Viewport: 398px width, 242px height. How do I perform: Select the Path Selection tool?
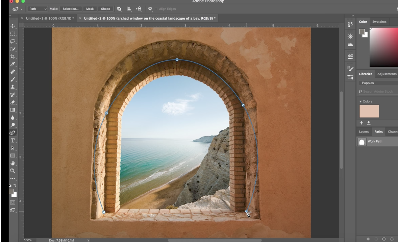pyautogui.click(x=13, y=148)
